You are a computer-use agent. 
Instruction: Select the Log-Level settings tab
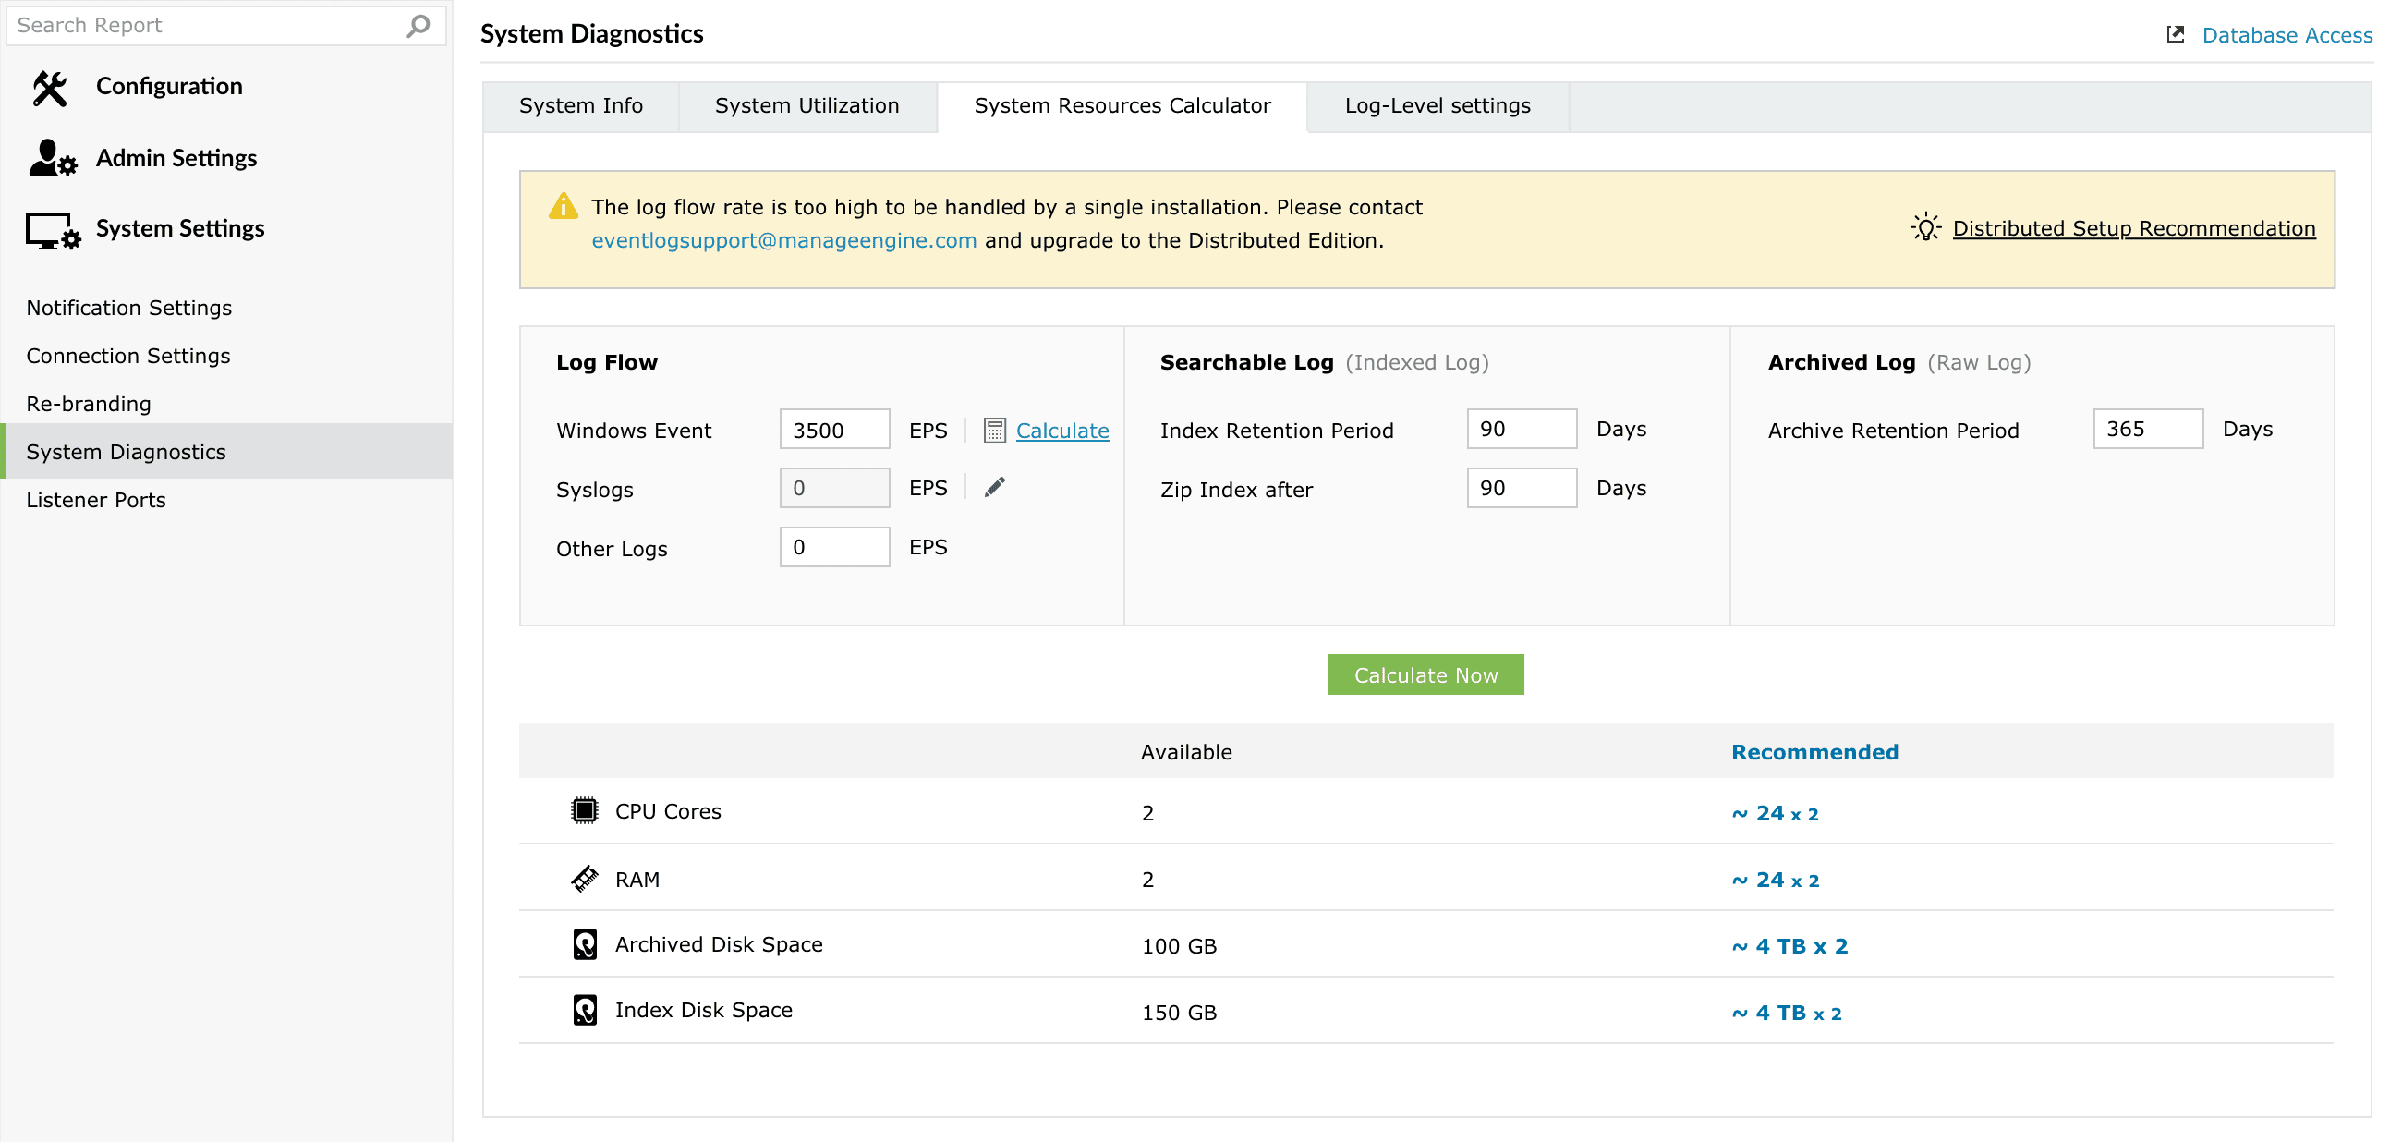pyautogui.click(x=1437, y=106)
